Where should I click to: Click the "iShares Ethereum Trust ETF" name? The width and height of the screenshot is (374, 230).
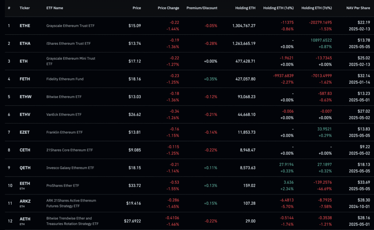click(x=68, y=43)
